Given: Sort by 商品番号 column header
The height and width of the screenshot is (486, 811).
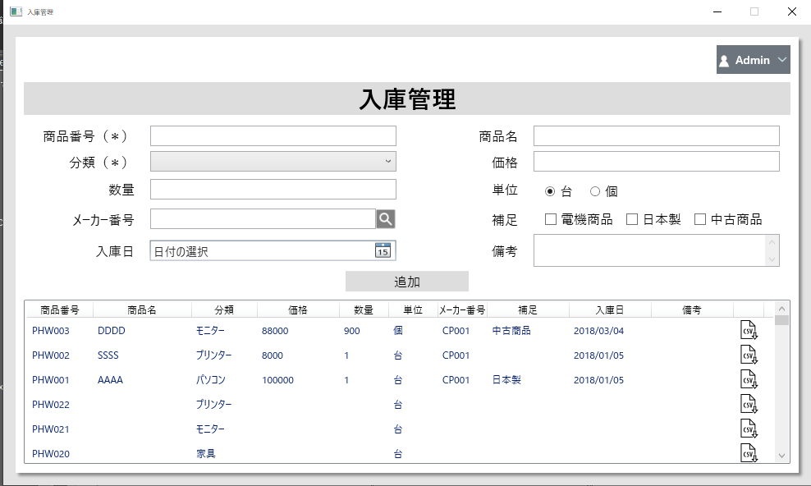Looking at the screenshot, I should (x=59, y=309).
